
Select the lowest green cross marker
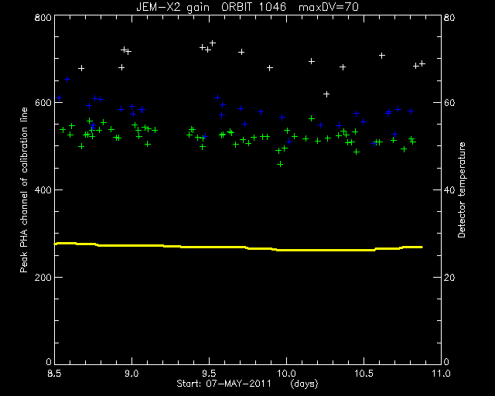coord(280,164)
